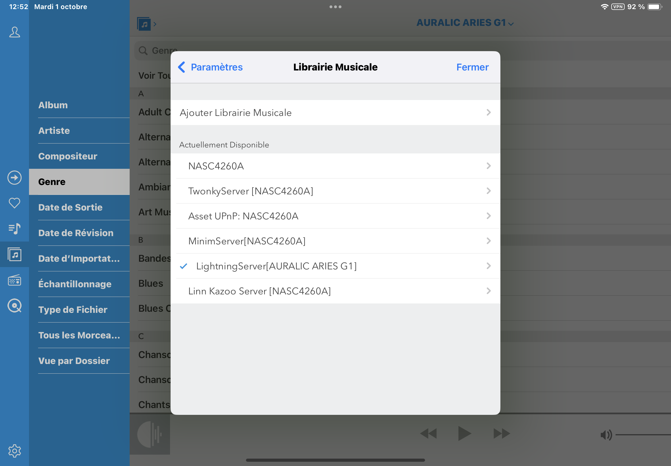Choose TwonkyServer [NASC4260A] library

[x=251, y=191]
